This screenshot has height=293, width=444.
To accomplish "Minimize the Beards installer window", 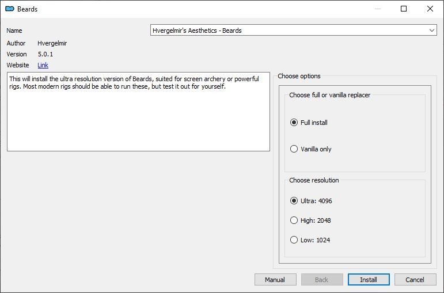I will click(x=377, y=9).
